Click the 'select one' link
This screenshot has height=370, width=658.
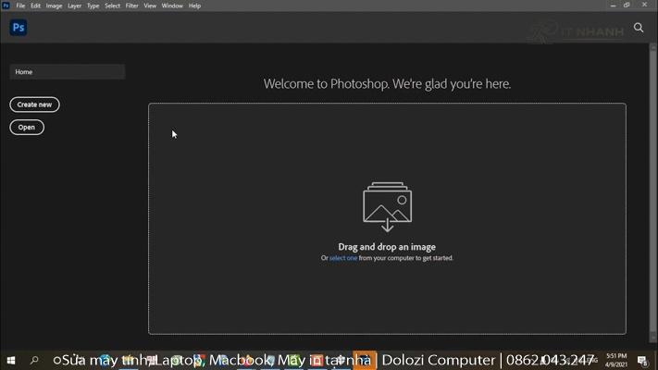point(342,258)
